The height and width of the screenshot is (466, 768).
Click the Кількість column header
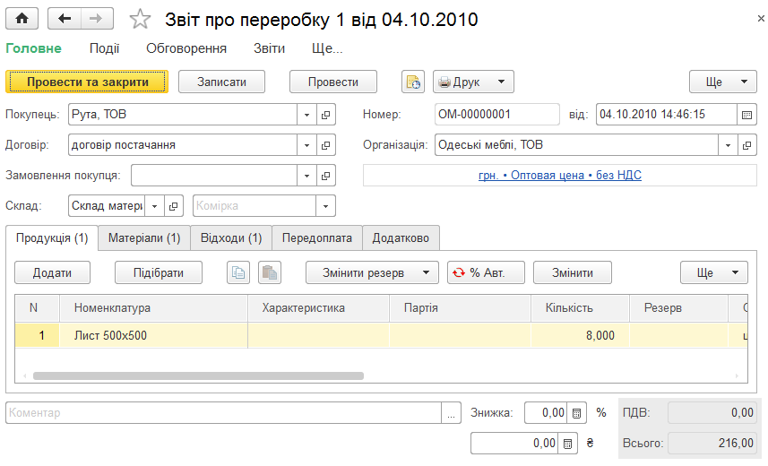pyautogui.click(x=581, y=308)
